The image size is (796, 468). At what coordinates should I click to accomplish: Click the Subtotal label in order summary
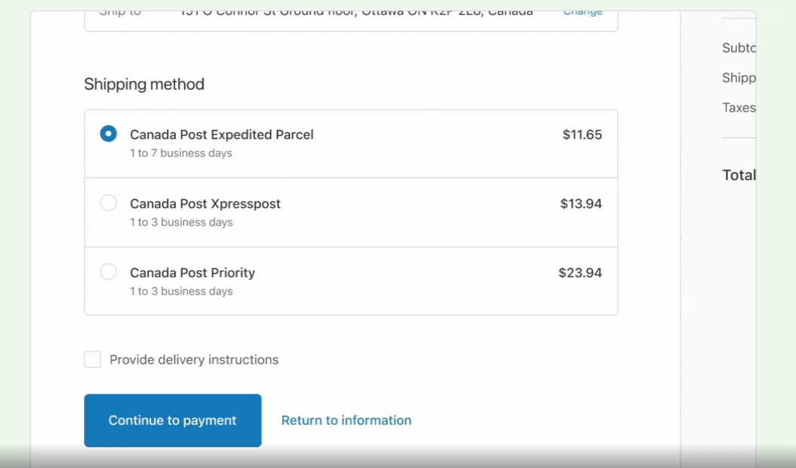click(x=739, y=48)
